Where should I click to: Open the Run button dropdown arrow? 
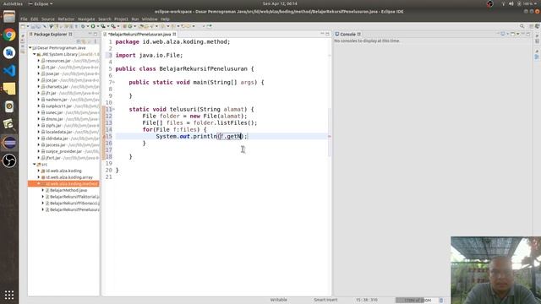pyautogui.click(x=97, y=26)
